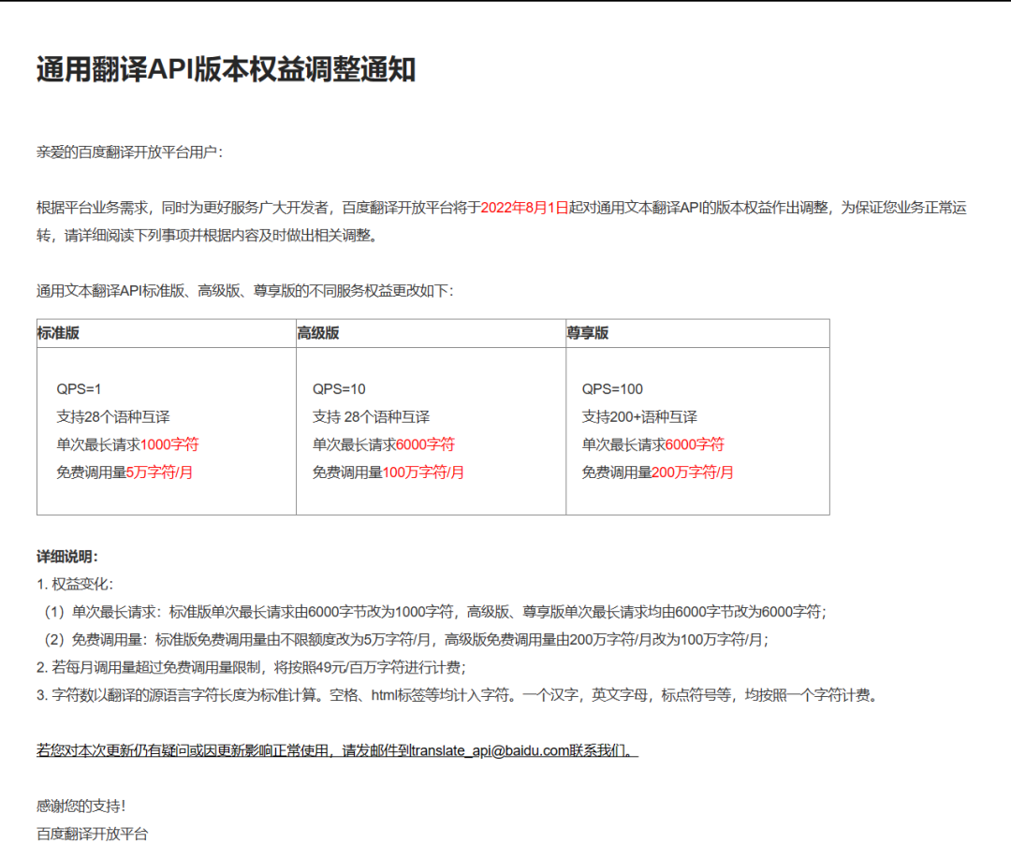Click the (2) 免费调用量 explanation line
This screenshot has height=857, width=1011.
click(405, 640)
